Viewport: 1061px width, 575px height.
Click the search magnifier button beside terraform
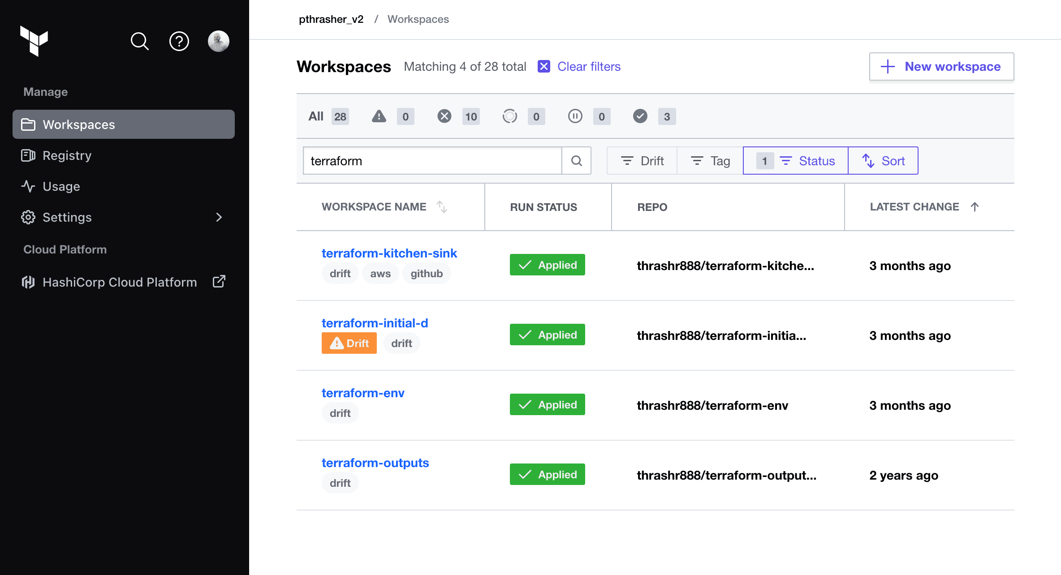pos(577,161)
